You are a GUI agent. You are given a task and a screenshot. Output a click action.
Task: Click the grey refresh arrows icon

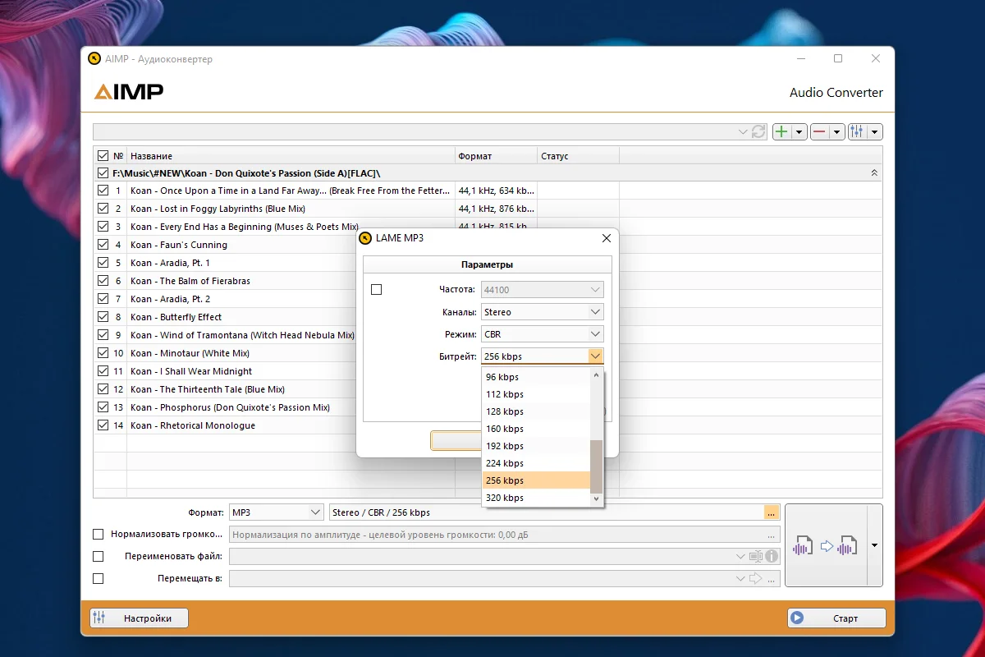pos(759,131)
